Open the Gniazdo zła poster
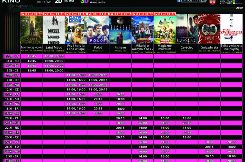 click(209, 29)
